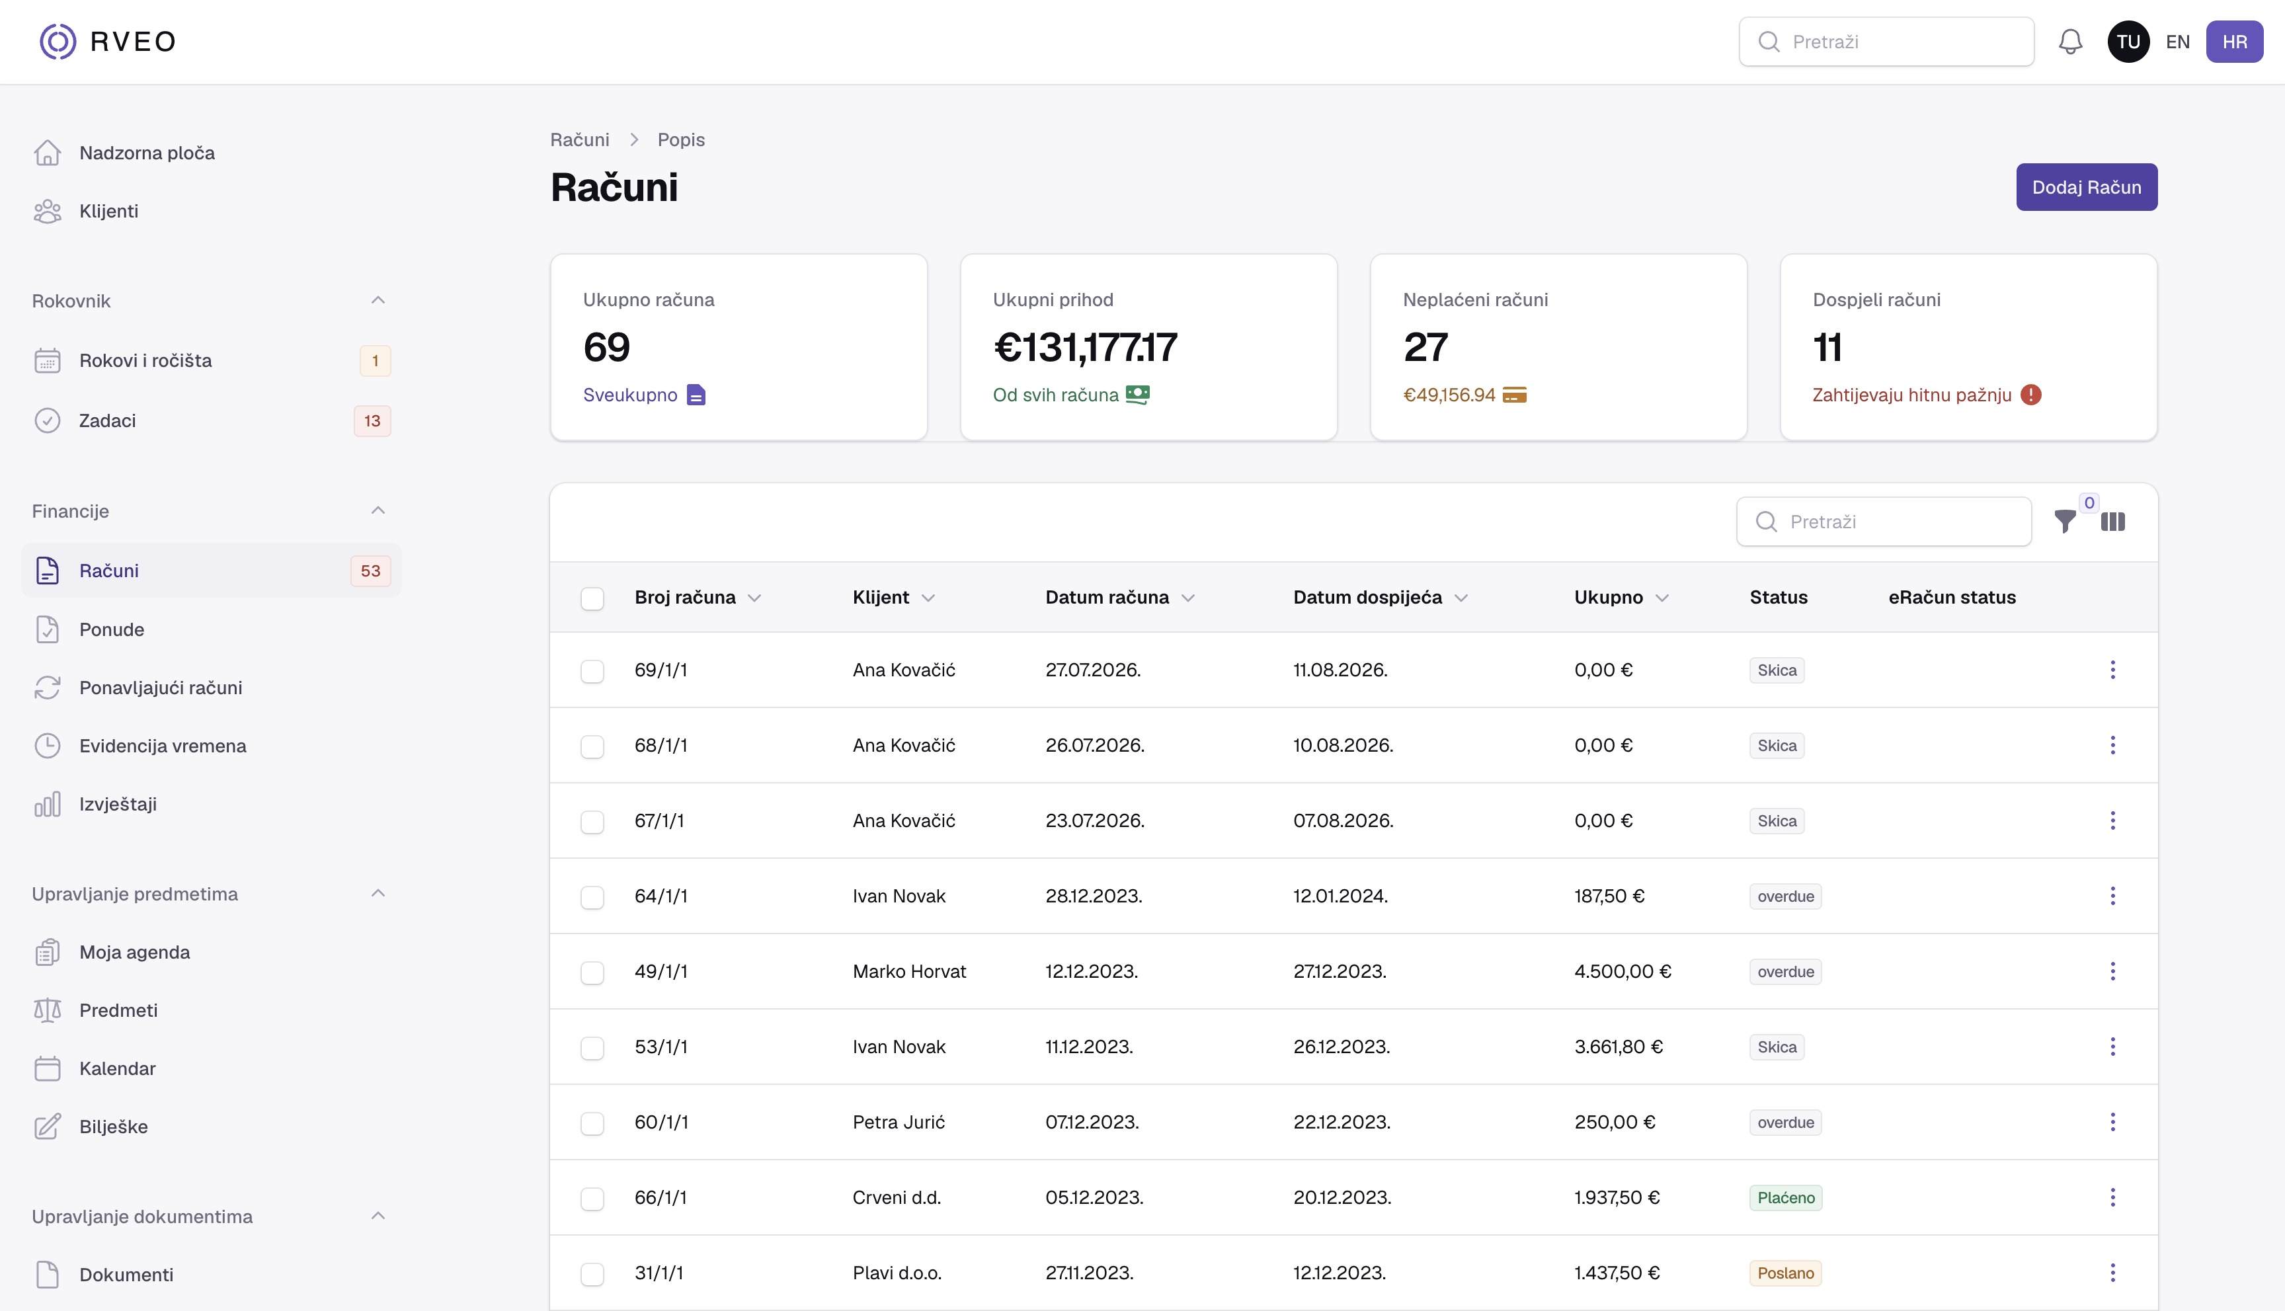Open Kalendar in the sidebar
The width and height of the screenshot is (2285, 1311).
pyautogui.click(x=212, y=1069)
